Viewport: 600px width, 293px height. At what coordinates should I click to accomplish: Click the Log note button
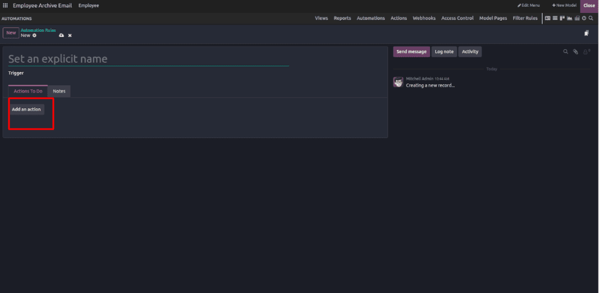[444, 52]
